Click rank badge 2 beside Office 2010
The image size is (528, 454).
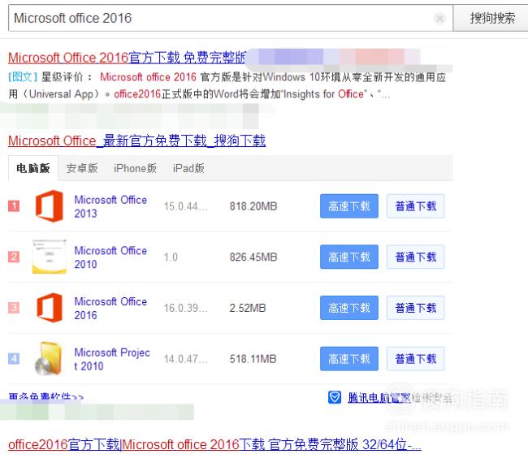[x=14, y=257]
